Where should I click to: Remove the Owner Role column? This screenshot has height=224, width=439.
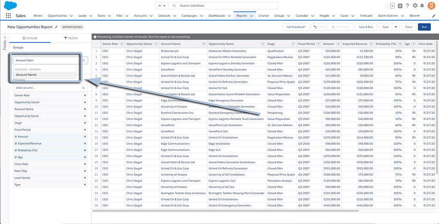click(x=85, y=95)
